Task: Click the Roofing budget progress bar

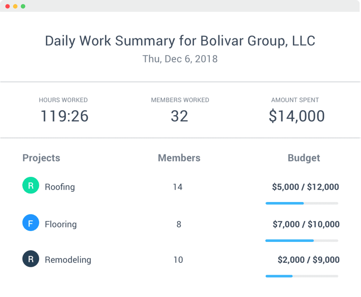Action: 302,203
